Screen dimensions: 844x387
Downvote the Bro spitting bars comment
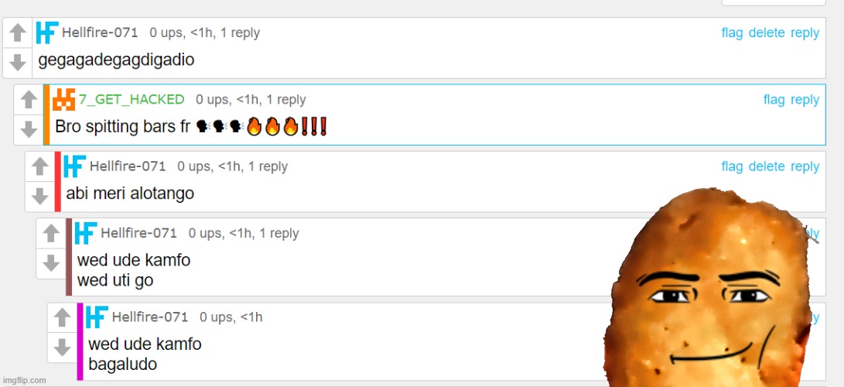pos(29,130)
